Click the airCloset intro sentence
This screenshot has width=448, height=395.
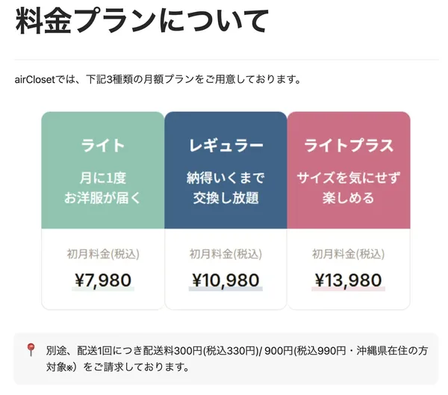tap(158, 79)
